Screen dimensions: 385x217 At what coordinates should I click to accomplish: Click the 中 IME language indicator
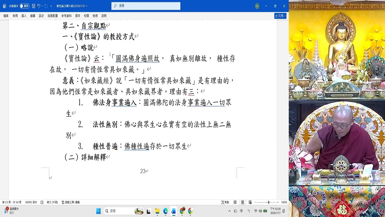[x=242, y=211]
